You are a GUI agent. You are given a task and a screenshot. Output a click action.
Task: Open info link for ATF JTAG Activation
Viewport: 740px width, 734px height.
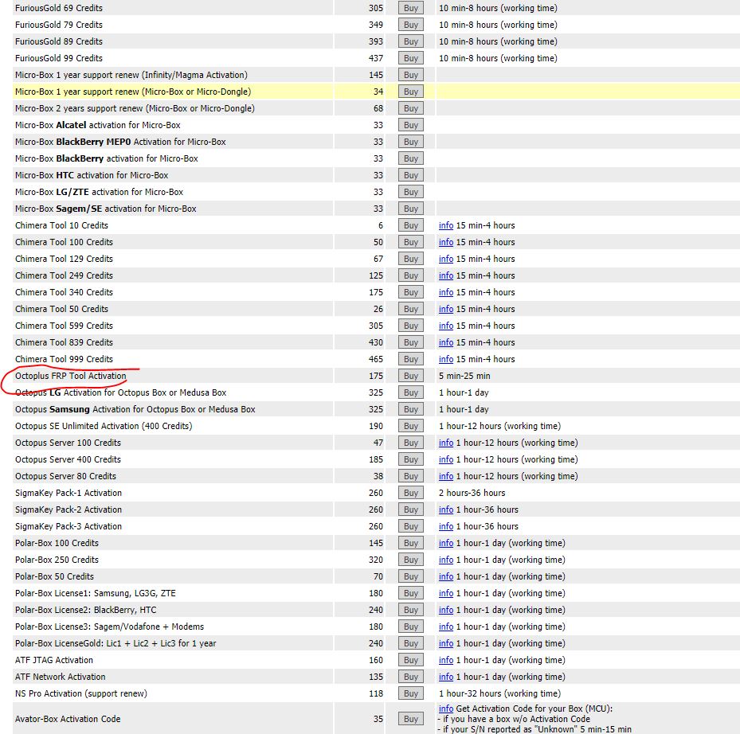(446, 660)
